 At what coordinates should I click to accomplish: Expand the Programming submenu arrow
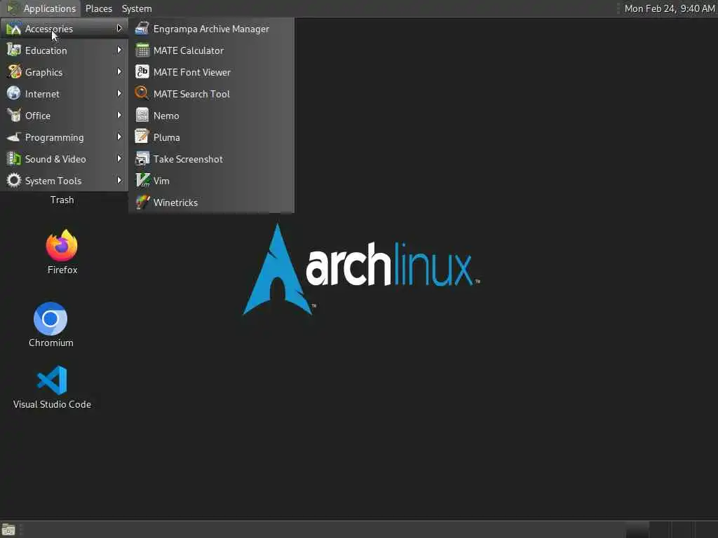119,137
